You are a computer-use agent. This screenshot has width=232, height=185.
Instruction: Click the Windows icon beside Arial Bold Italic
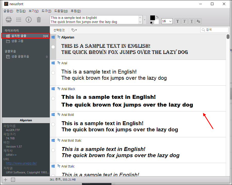click(x=53, y=140)
